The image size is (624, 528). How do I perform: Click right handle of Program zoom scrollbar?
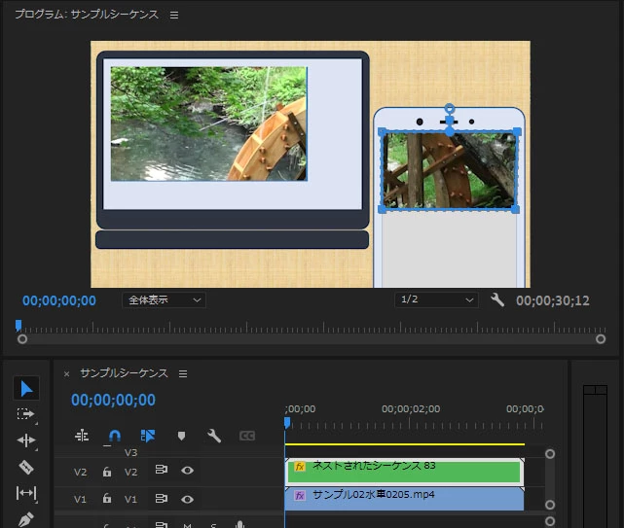point(601,339)
